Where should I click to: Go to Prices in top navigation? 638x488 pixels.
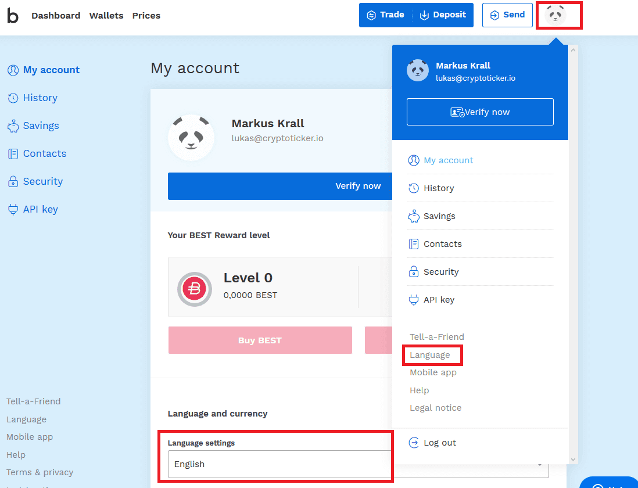pyautogui.click(x=146, y=16)
